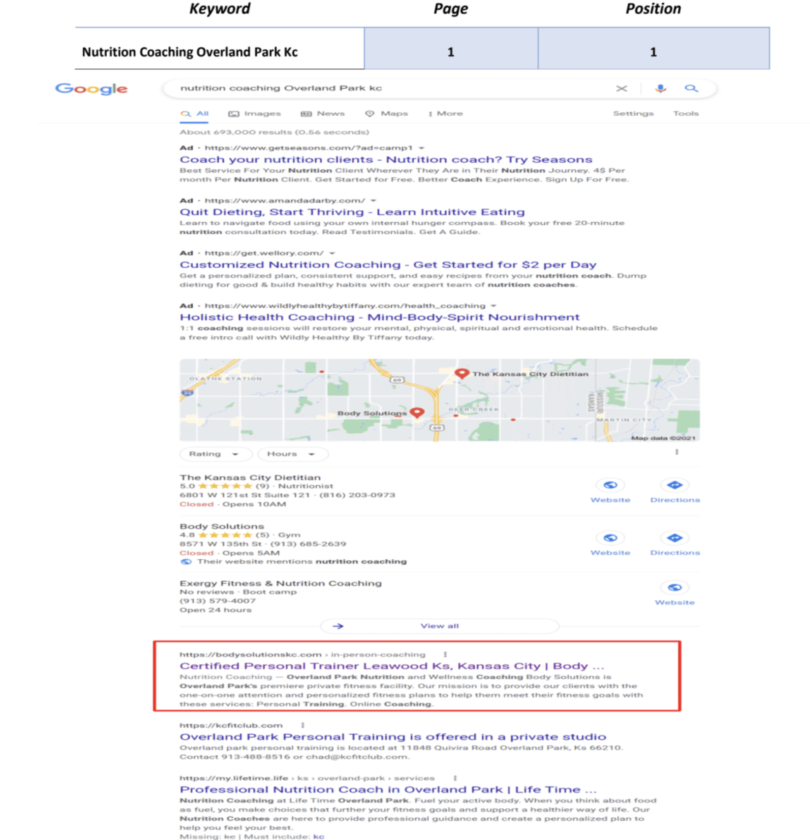Screen dimensions: 810x840
Task: Open the website icon for Body Solutions
Action: pos(610,538)
